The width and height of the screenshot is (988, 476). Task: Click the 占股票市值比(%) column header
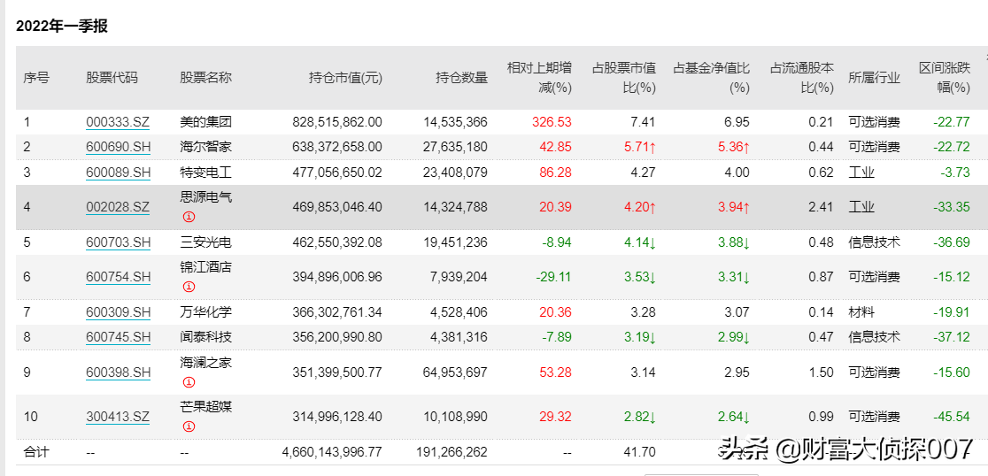624,78
